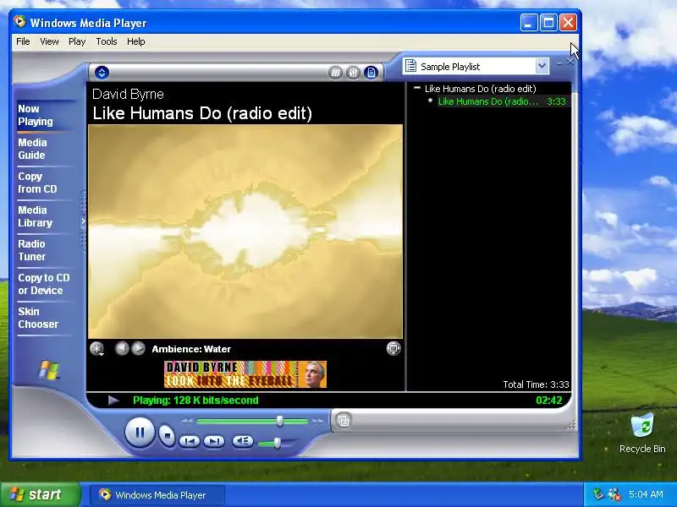Viewport: 677px width, 507px height.
Task: Click the window resize grip corner
Action: [x=572, y=426]
